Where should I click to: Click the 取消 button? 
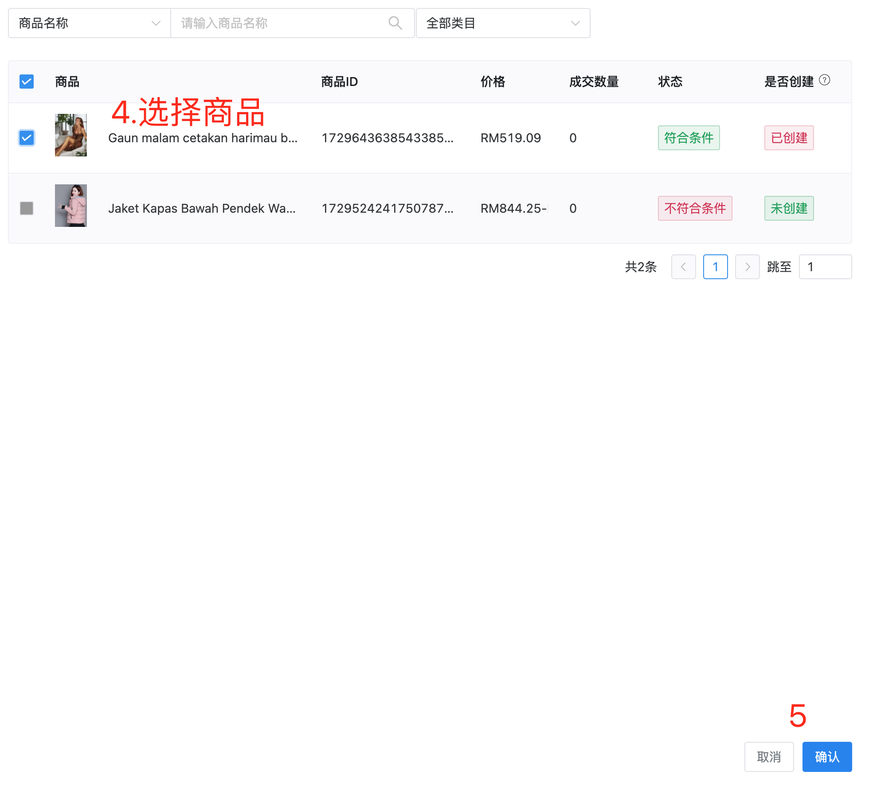[x=769, y=757]
